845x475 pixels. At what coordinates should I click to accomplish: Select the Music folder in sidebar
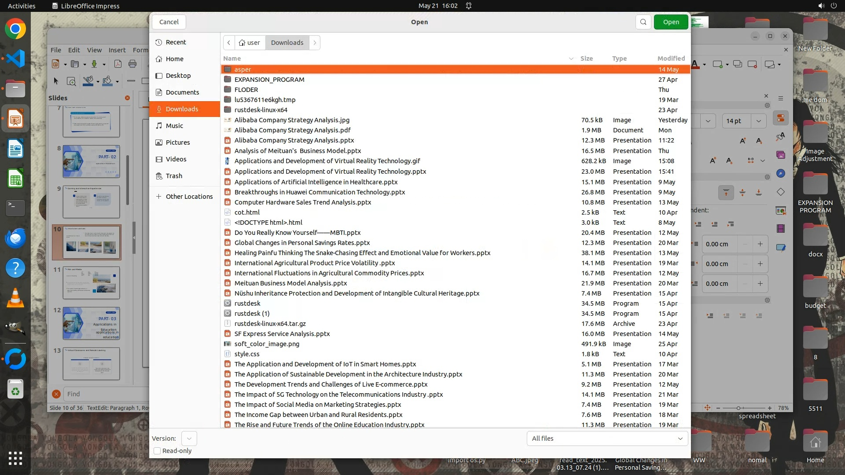(x=174, y=126)
